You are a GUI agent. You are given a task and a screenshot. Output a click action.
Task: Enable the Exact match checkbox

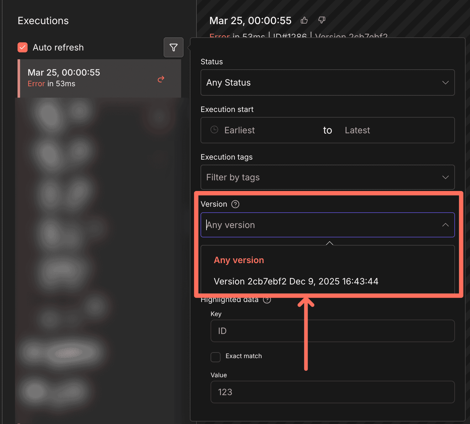point(216,357)
